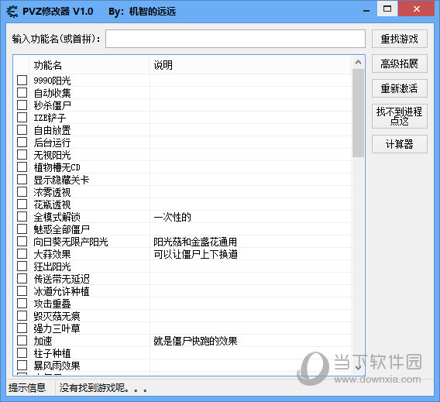Click the list scrollbar down arrow
Viewport: 440px width, 402px height.
point(358,368)
